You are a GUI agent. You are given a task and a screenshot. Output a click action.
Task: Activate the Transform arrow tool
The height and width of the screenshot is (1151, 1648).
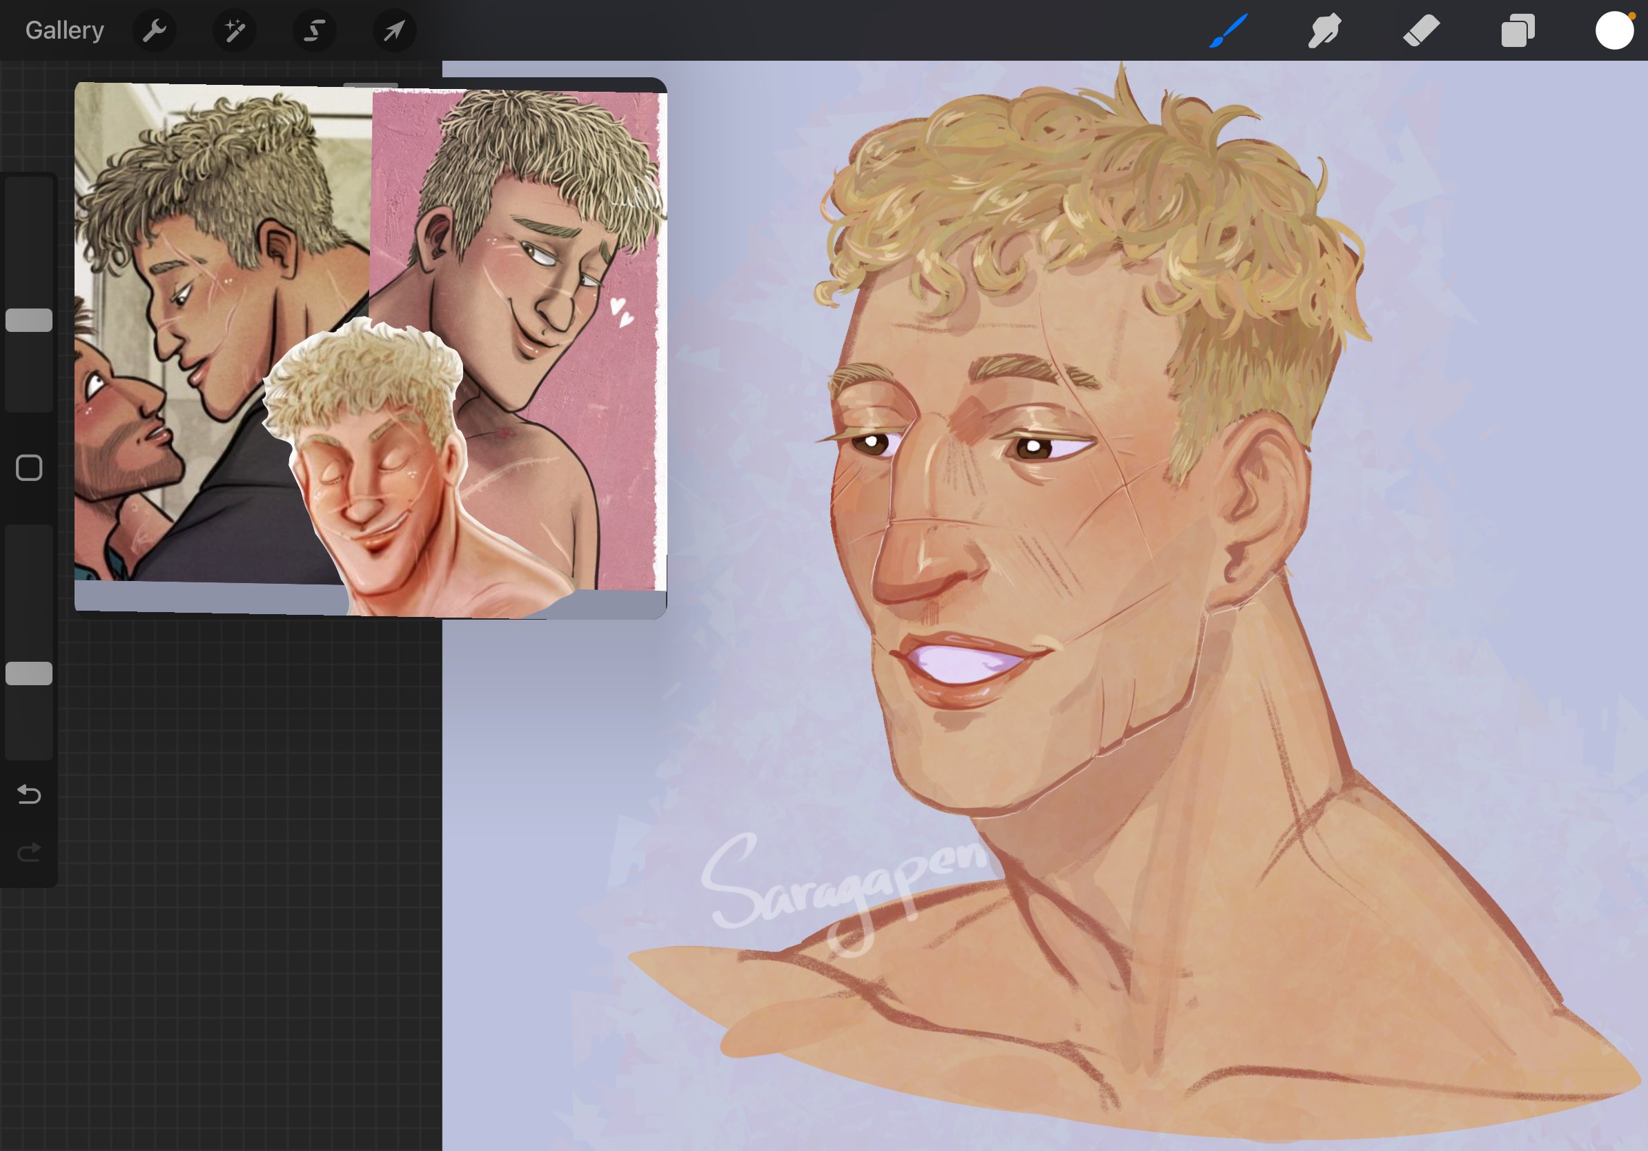(394, 30)
